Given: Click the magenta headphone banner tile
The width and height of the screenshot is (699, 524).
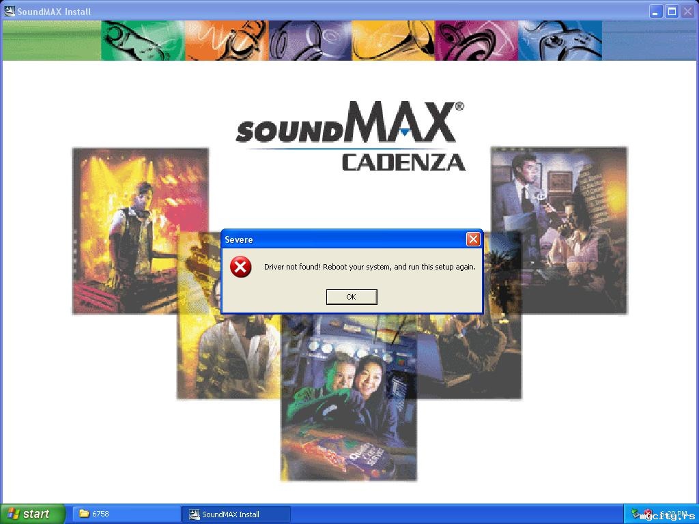Looking at the screenshot, I should (x=476, y=40).
